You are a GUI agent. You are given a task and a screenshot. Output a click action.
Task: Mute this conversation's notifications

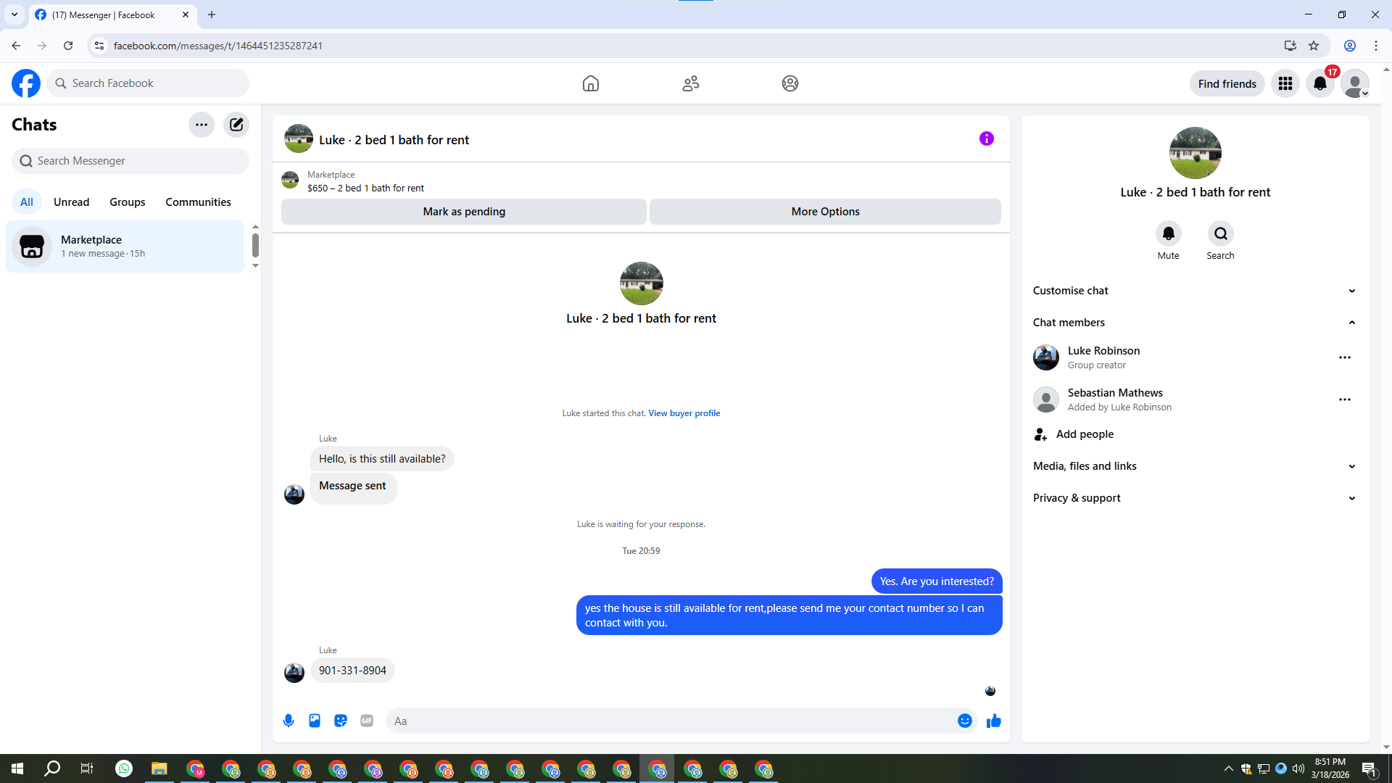point(1168,234)
